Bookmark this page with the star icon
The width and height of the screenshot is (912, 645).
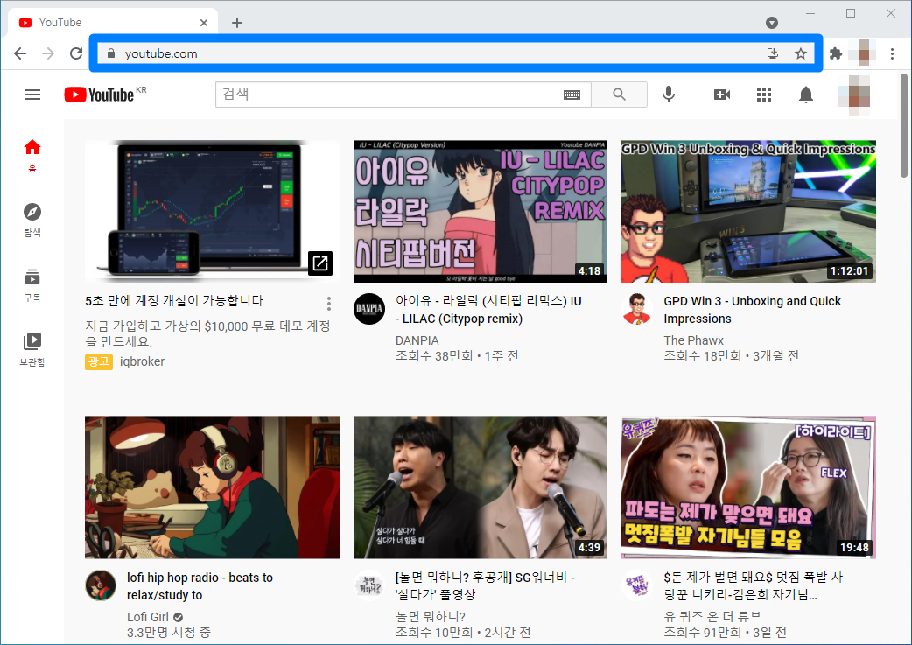(801, 53)
